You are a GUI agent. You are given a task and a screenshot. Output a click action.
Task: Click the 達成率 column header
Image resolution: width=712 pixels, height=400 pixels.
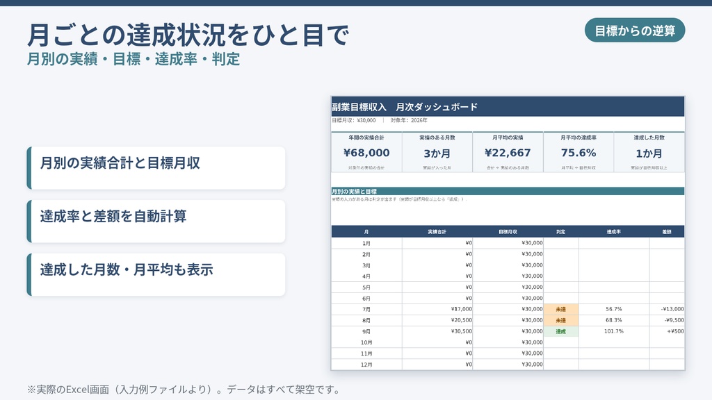613,232
